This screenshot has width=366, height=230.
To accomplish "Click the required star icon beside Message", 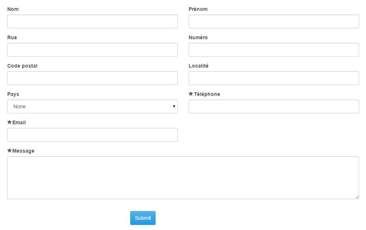I will [9, 150].
